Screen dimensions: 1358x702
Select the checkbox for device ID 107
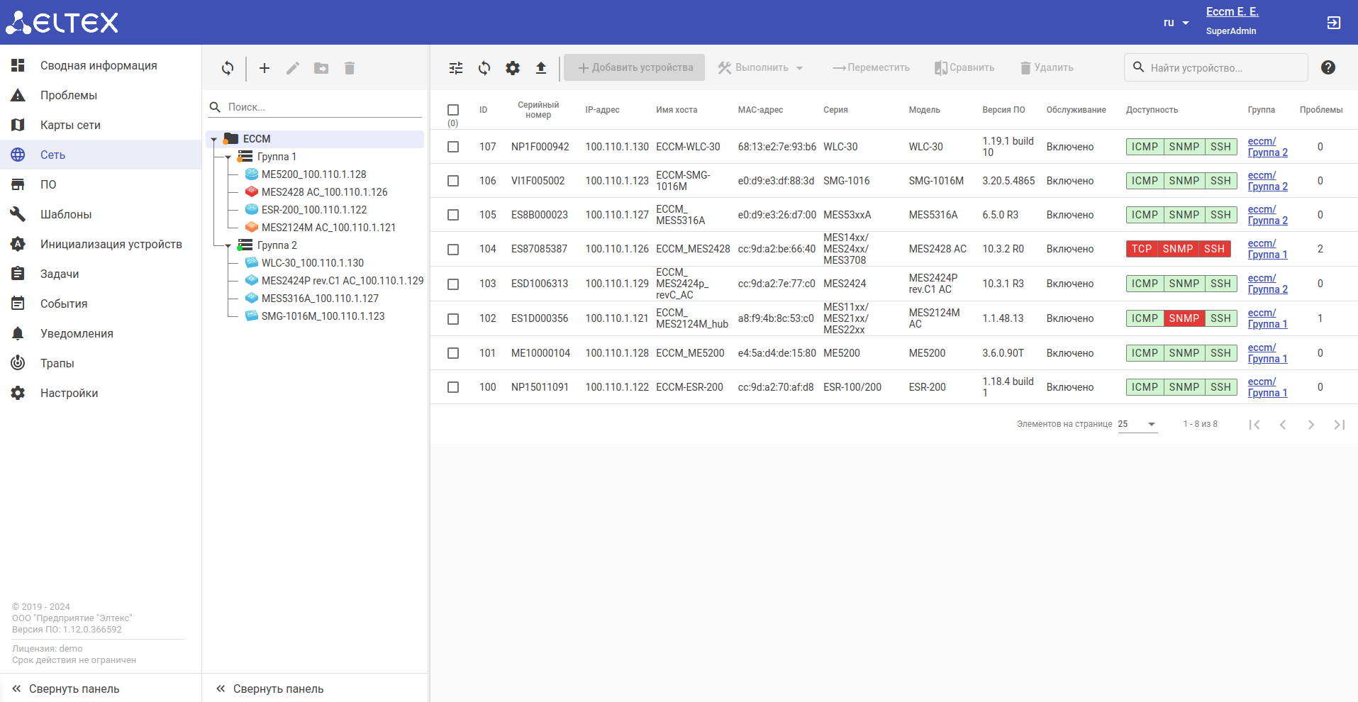pos(453,147)
